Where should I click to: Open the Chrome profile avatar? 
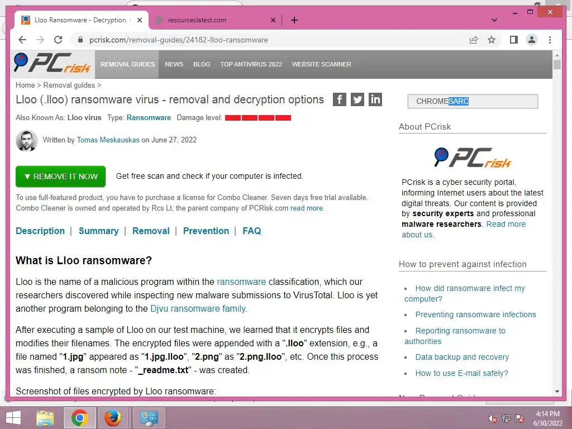coord(532,40)
